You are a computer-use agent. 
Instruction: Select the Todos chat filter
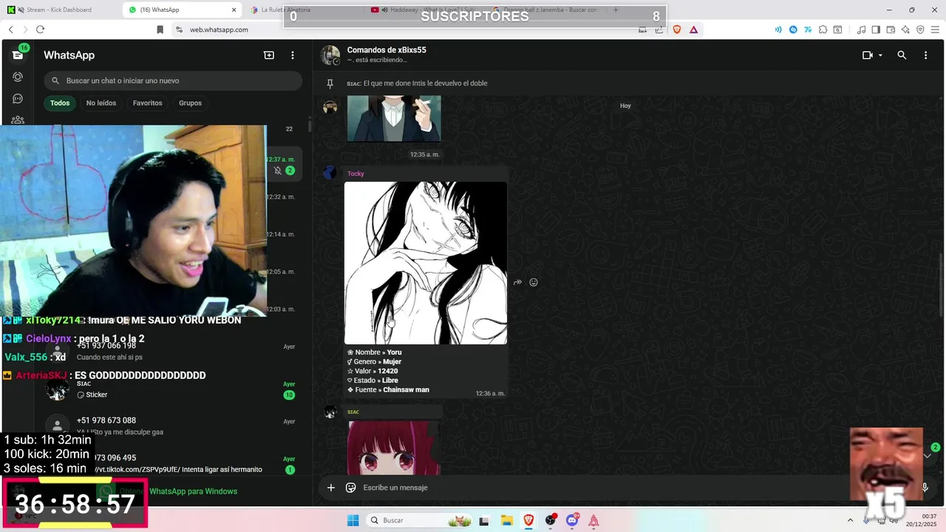[x=60, y=103]
